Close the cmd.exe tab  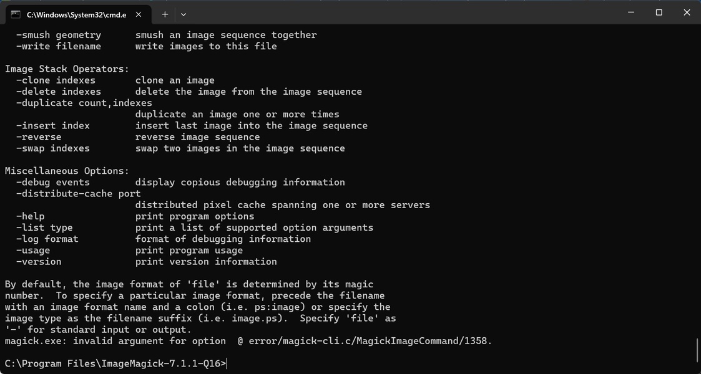tap(140, 14)
